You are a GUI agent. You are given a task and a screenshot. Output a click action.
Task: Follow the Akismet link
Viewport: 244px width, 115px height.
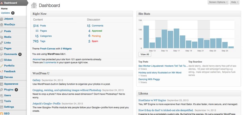tap(37, 59)
